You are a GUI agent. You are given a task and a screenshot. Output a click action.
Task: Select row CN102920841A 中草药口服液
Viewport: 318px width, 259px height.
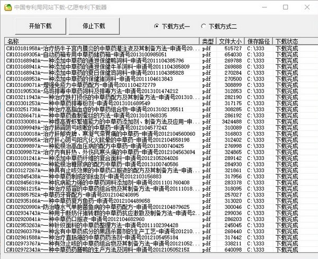[161, 219]
